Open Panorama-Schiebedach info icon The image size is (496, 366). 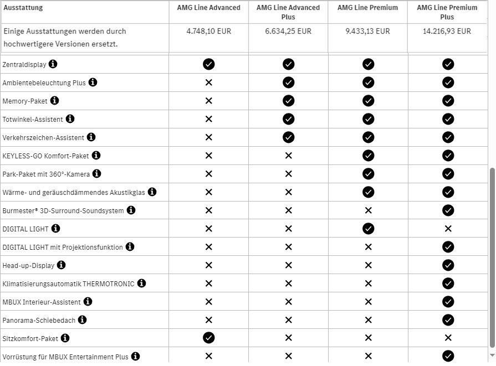click(81, 320)
